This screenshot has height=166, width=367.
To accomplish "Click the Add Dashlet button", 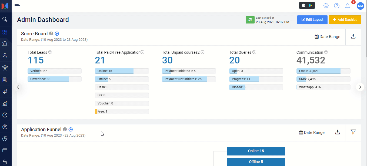I will click(345, 20).
